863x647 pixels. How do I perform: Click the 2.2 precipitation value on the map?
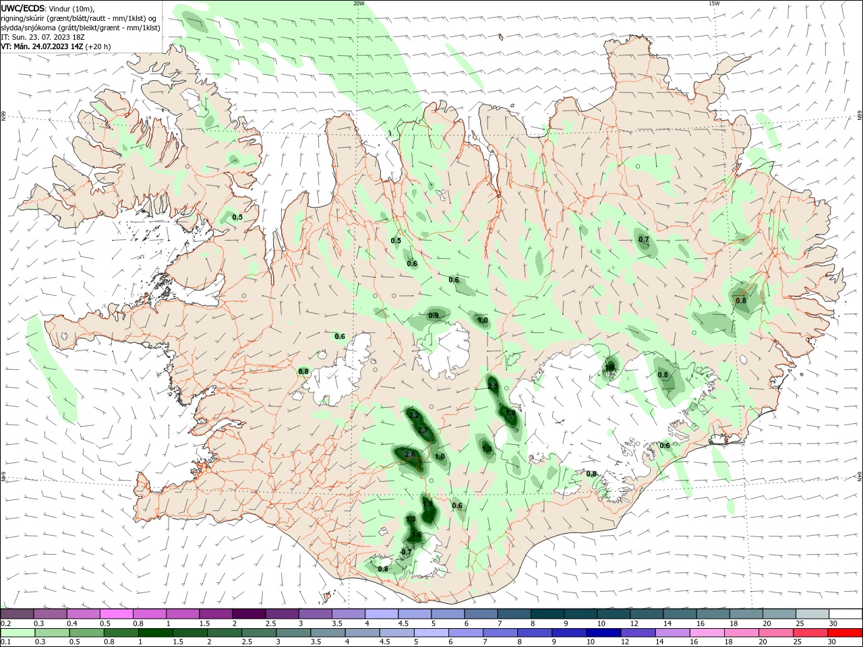[414, 416]
